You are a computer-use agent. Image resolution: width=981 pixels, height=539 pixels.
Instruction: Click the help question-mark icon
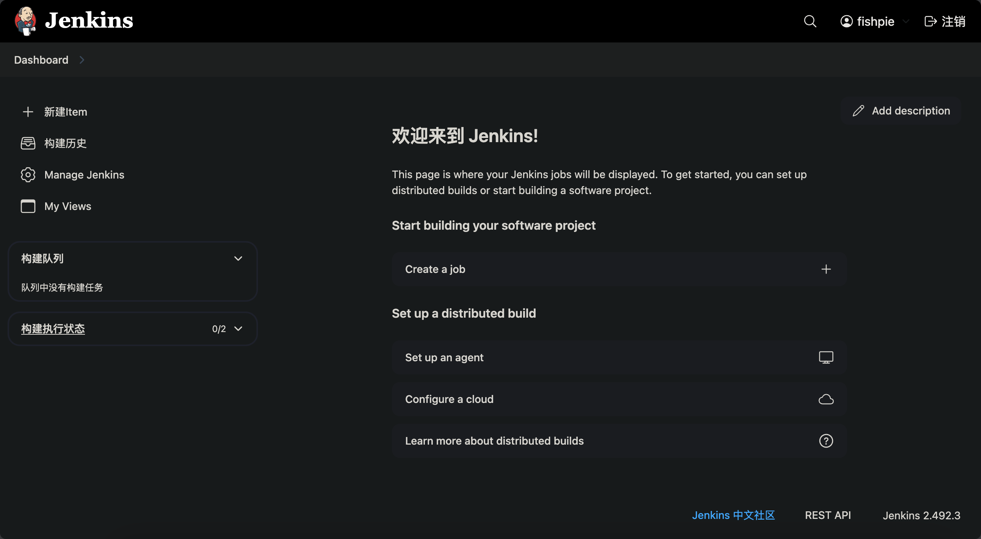825,441
